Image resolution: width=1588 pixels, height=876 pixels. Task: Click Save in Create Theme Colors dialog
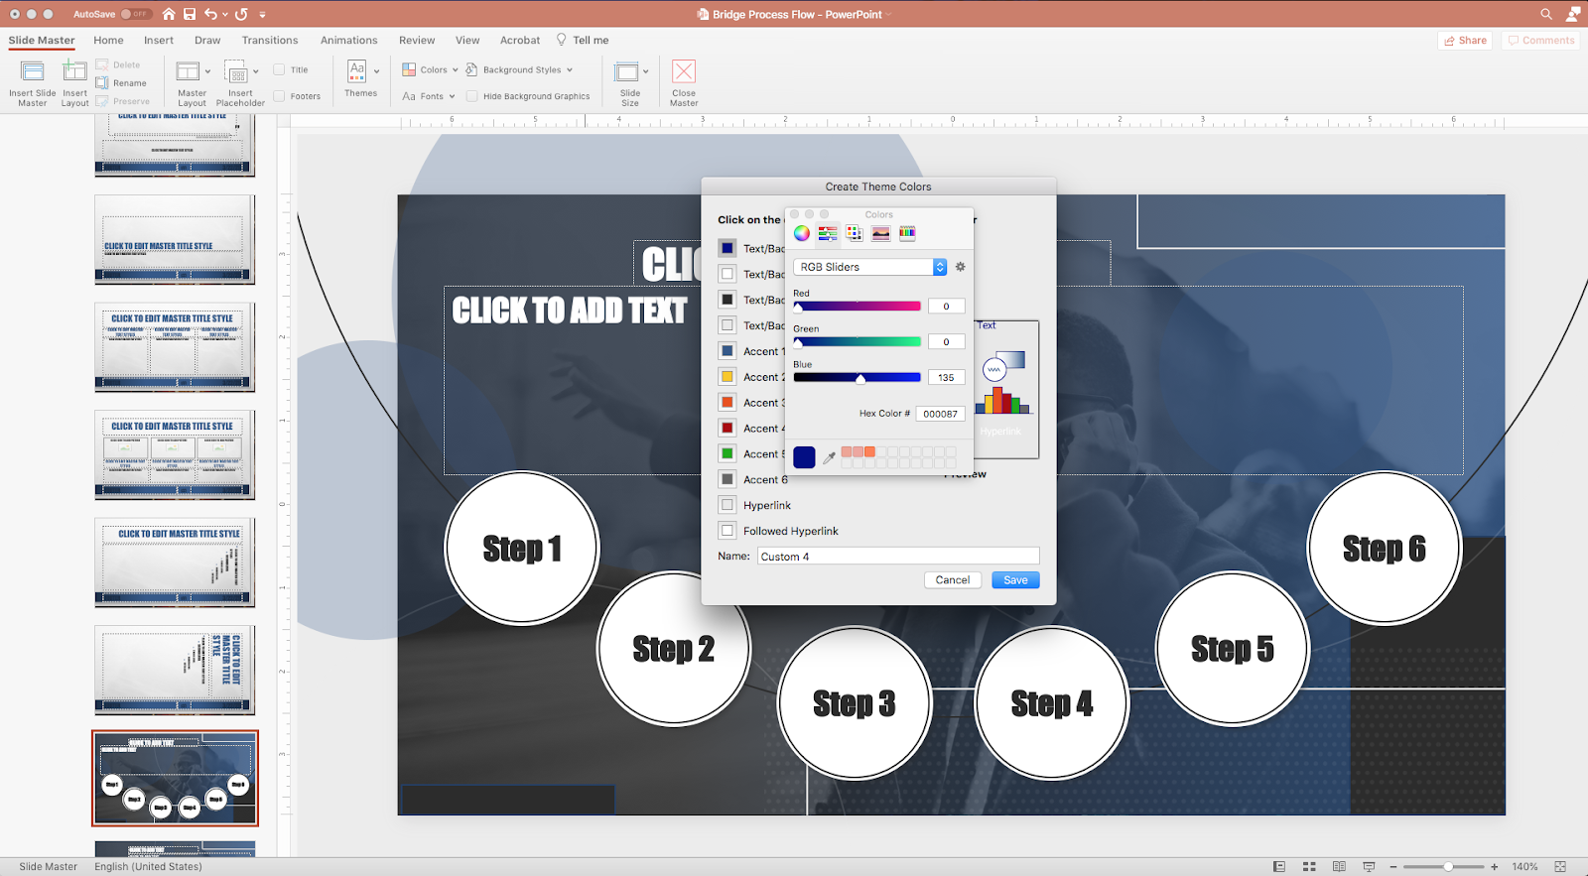pos(1015,580)
